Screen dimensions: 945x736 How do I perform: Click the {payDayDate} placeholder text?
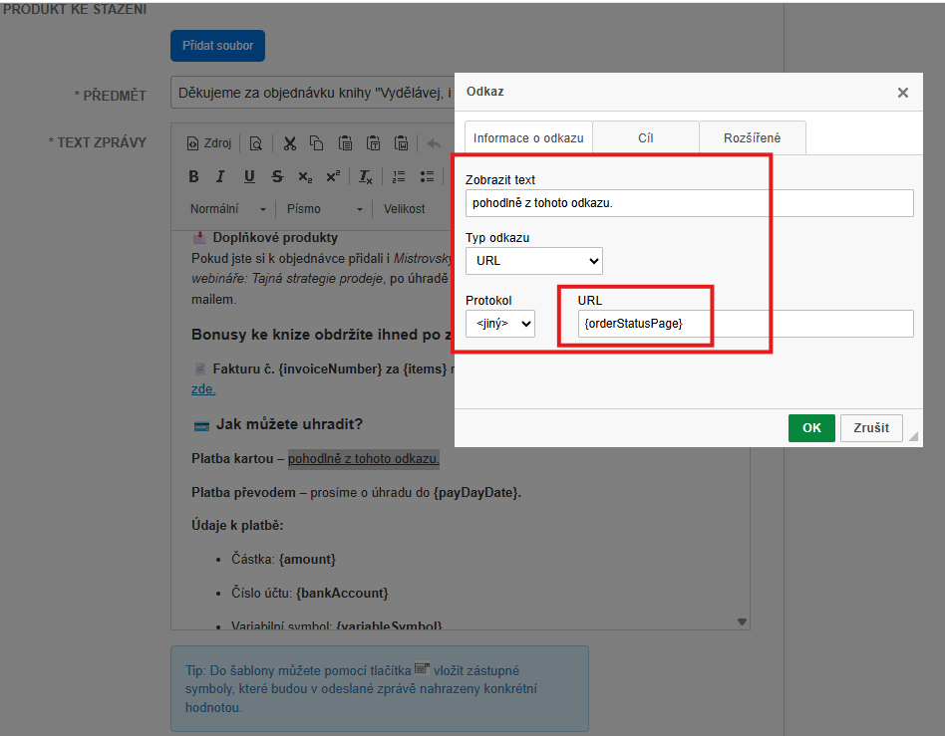click(x=476, y=492)
